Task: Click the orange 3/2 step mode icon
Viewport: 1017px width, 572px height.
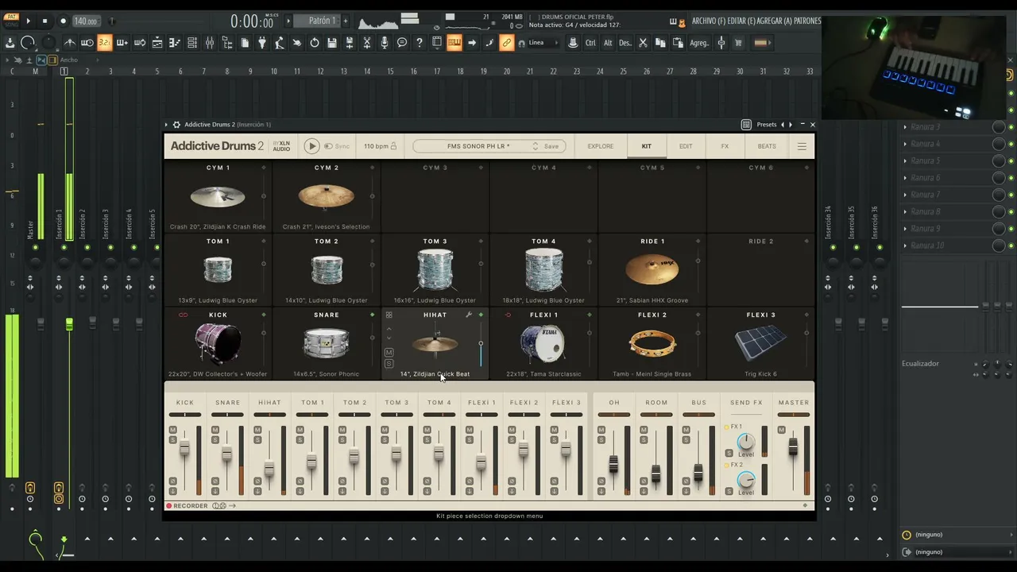Action: click(x=105, y=43)
